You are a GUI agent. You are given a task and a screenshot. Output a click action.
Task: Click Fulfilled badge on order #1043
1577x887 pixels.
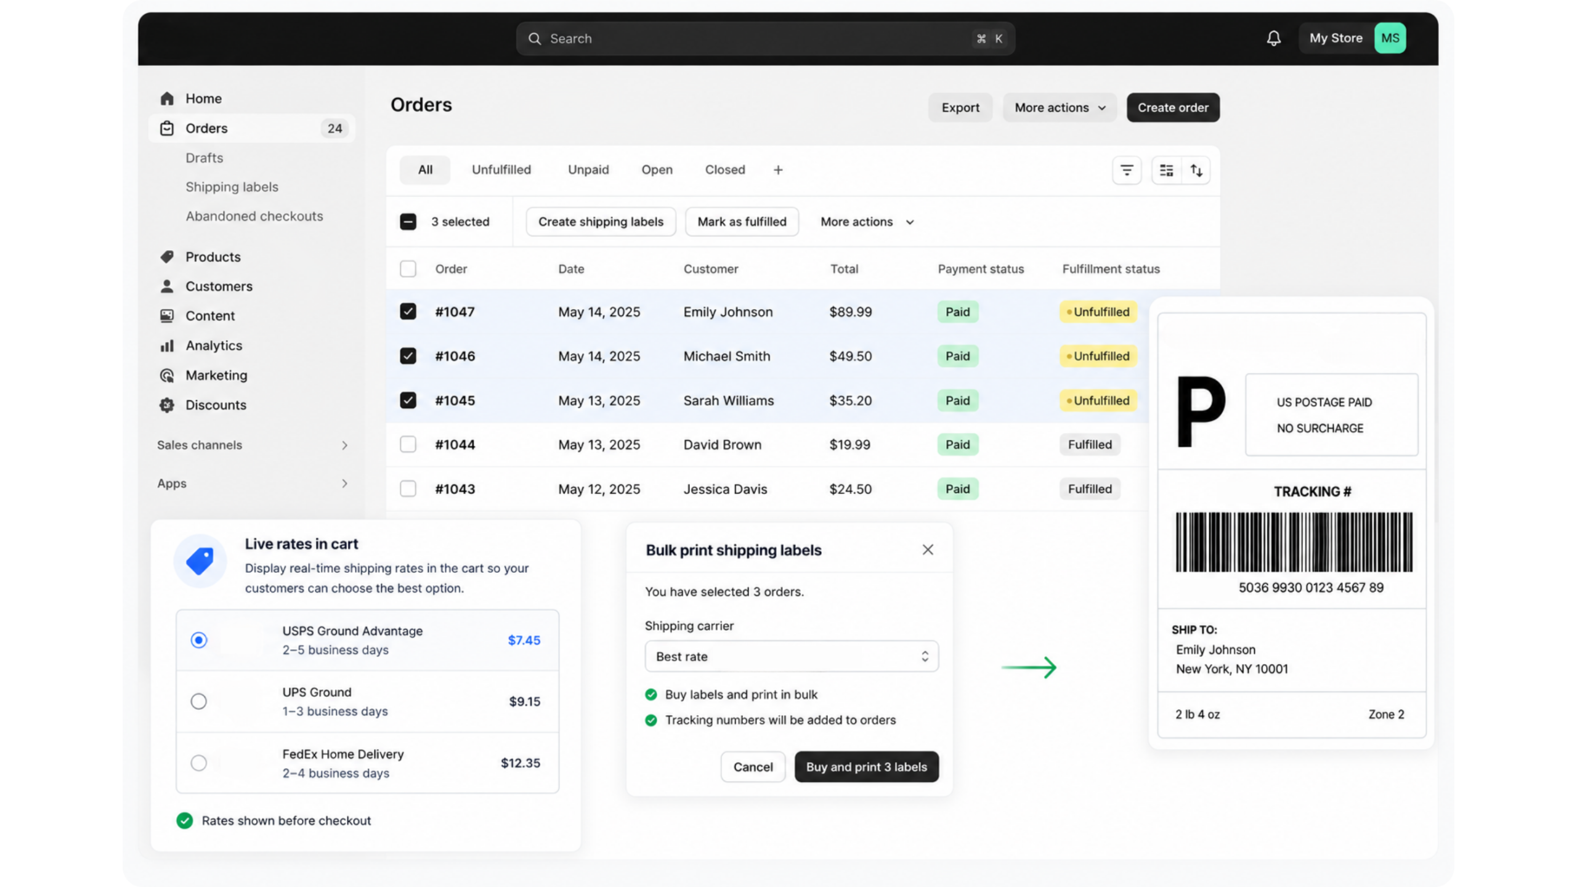point(1089,488)
